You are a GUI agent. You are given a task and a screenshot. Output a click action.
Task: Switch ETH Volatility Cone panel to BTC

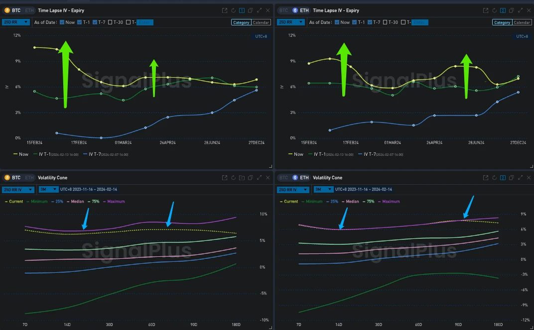(283, 178)
